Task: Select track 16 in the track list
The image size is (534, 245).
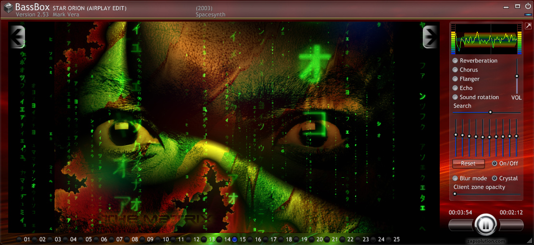Action: [250, 239]
